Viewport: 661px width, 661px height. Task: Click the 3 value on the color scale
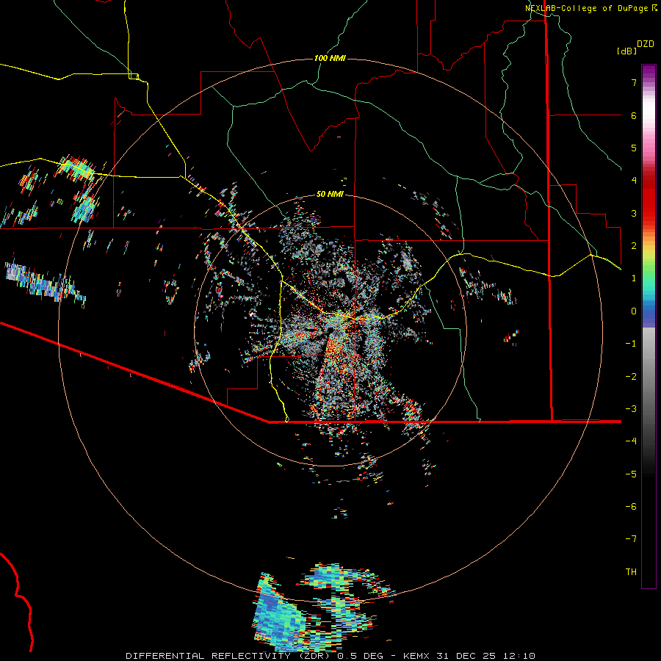tap(634, 213)
